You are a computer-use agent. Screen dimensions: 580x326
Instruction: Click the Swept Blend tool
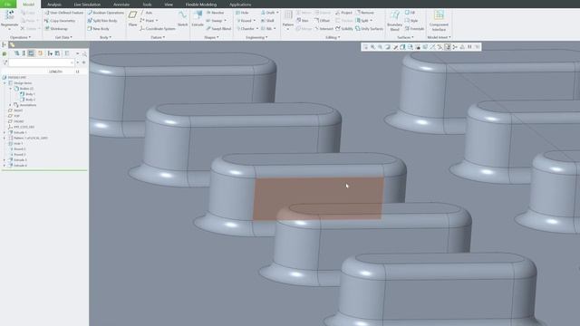[x=218, y=28]
